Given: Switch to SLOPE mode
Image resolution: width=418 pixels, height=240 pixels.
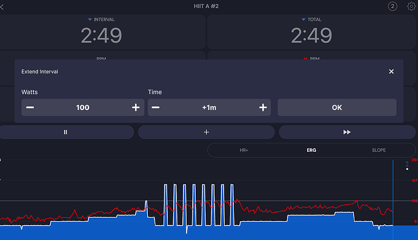Looking at the screenshot, I should (379, 150).
